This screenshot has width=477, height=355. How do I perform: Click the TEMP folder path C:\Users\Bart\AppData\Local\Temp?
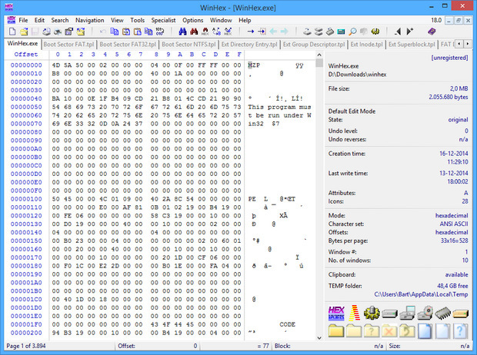tap(421, 294)
